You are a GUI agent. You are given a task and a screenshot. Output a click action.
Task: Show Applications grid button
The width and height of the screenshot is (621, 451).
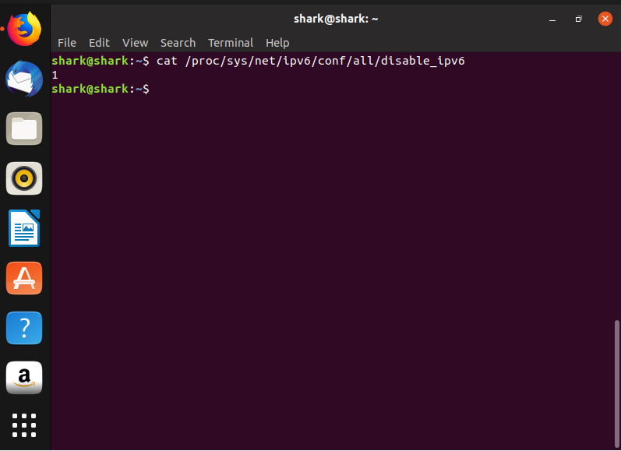24,425
